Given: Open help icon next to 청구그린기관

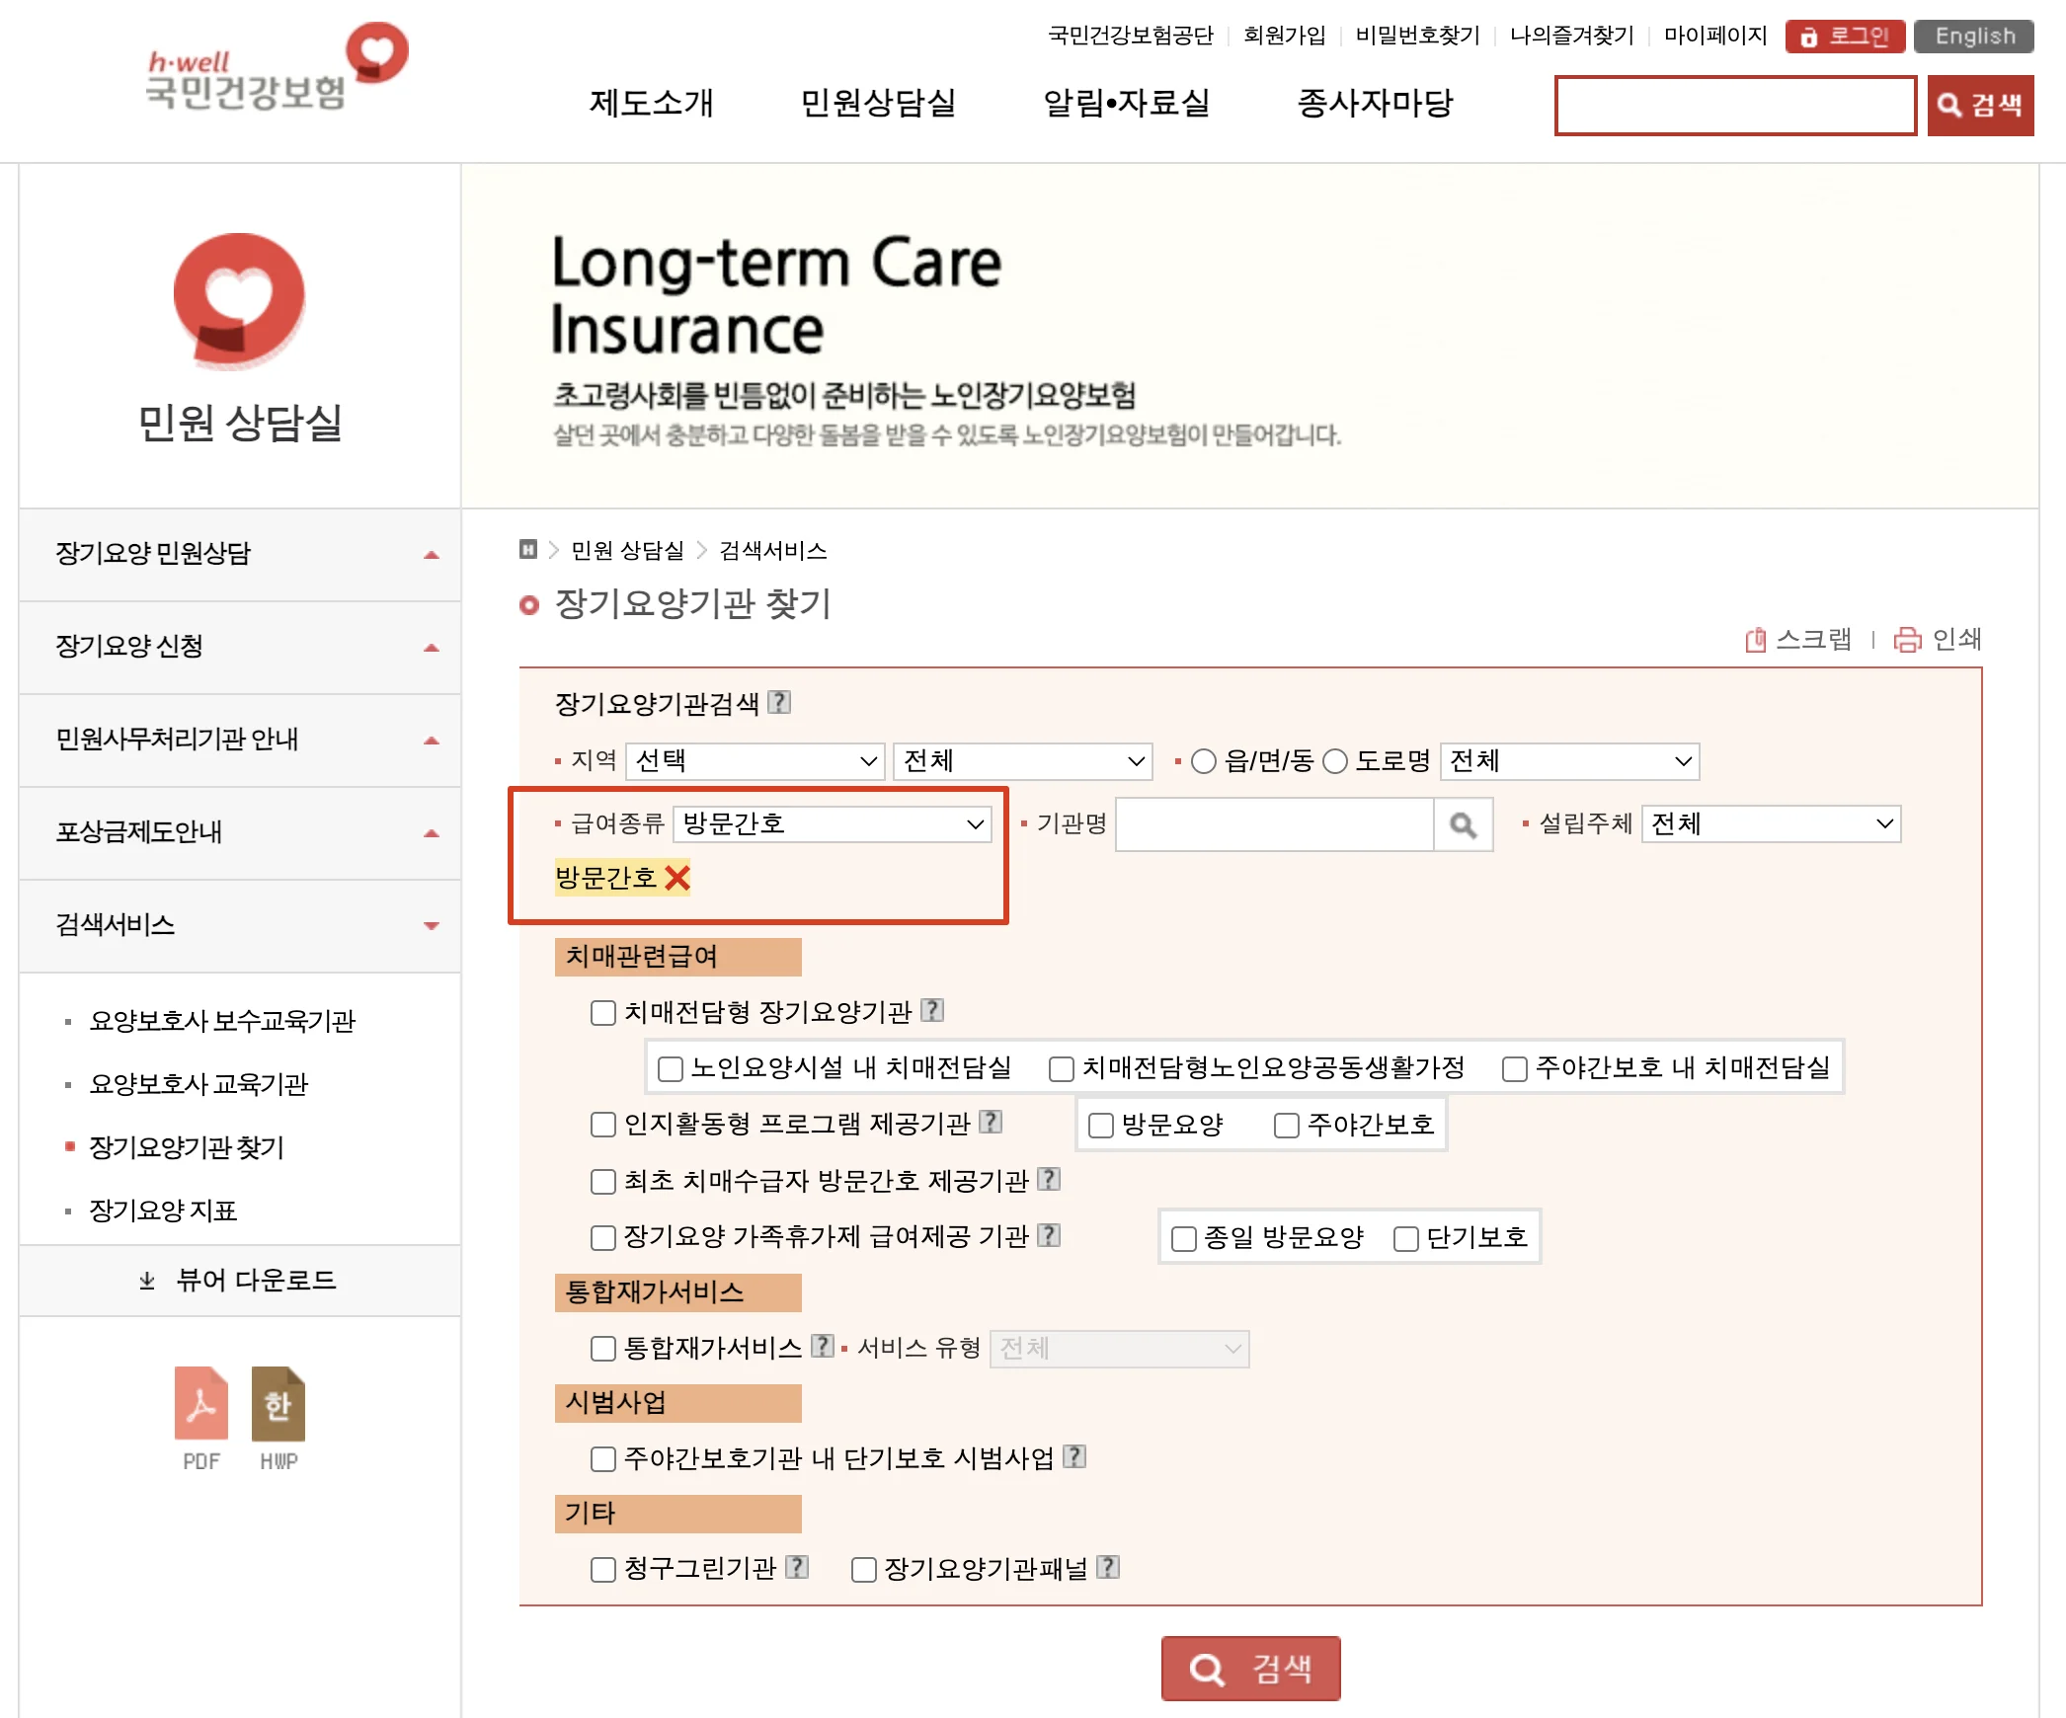Looking at the screenshot, I should [797, 1567].
